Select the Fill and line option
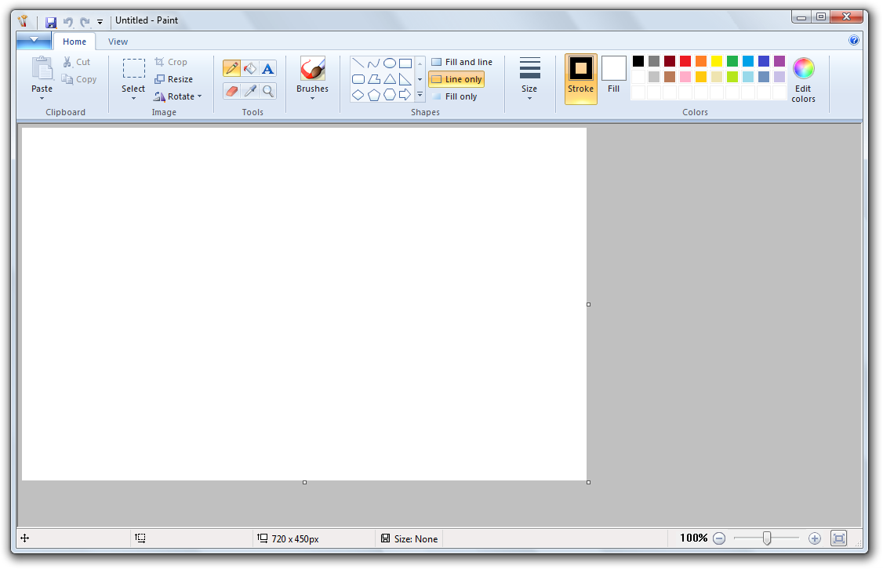This screenshot has height=569, width=883. click(462, 62)
